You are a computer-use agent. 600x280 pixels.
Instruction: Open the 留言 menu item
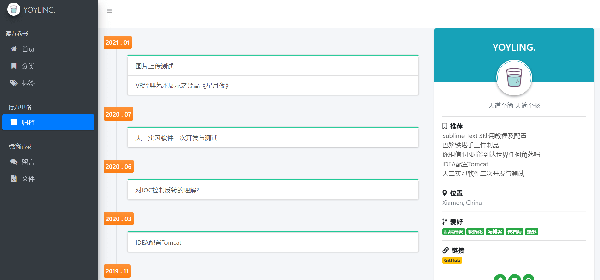click(48, 162)
